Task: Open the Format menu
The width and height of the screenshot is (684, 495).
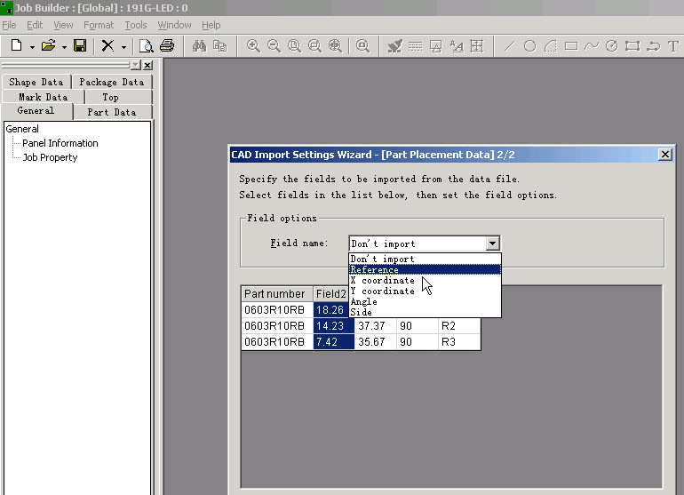Action: coord(99,25)
